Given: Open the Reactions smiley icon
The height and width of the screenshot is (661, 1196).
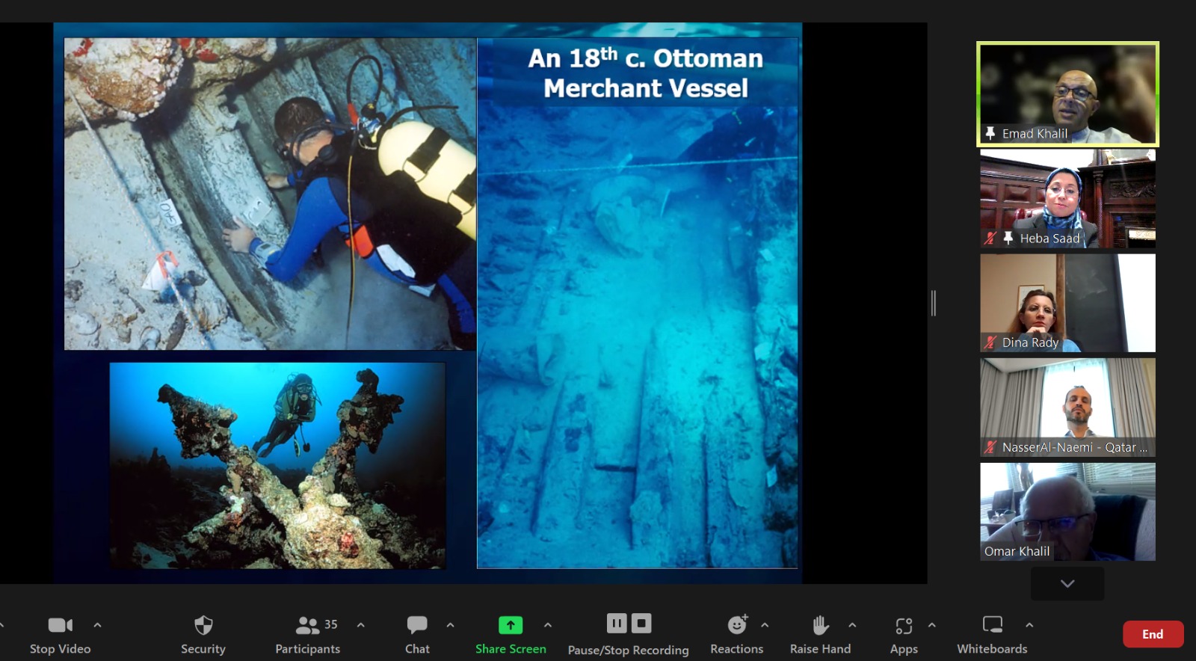Looking at the screenshot, I should (x=737, y=624).
